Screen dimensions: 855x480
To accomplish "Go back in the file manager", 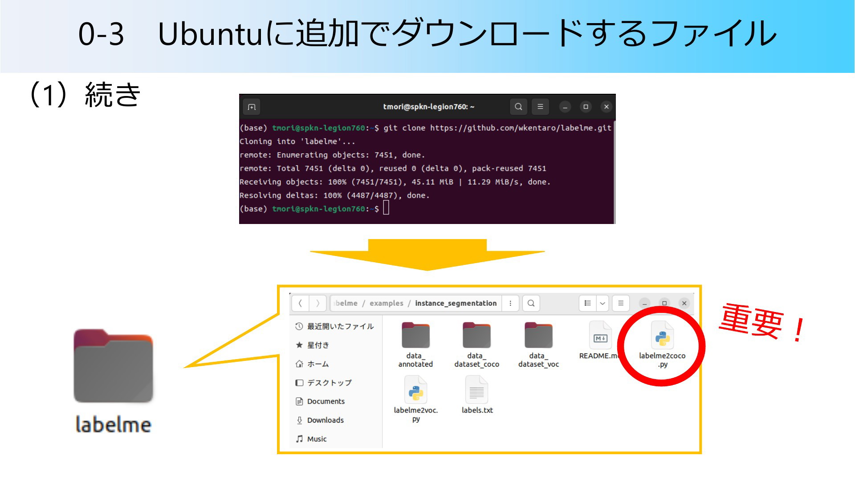I will 300,303.
